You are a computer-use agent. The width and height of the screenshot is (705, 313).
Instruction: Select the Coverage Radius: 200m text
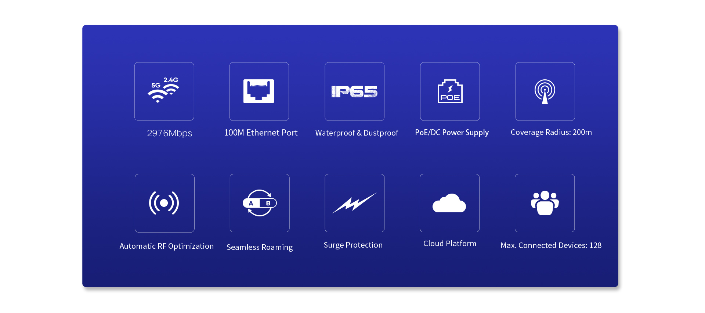coord(551,132)
